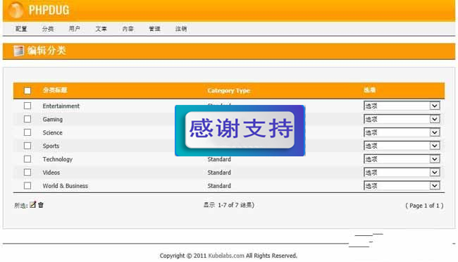The image size is (458, 262).
Task: Click the Standard type in Videos row
Action: [219, 173]
